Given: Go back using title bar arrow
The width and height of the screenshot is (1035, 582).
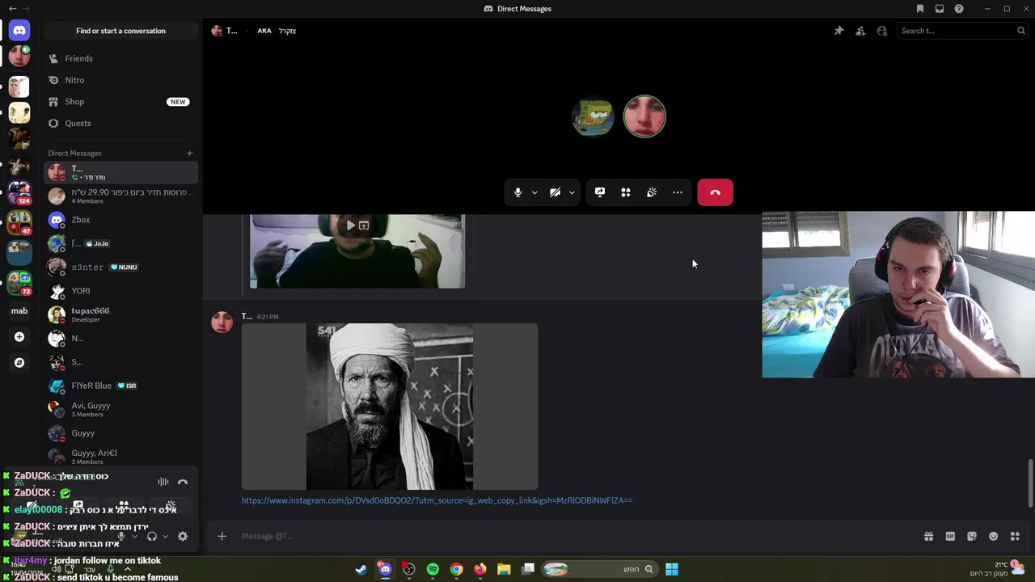Looking at the screenshot, I should 12,9.
